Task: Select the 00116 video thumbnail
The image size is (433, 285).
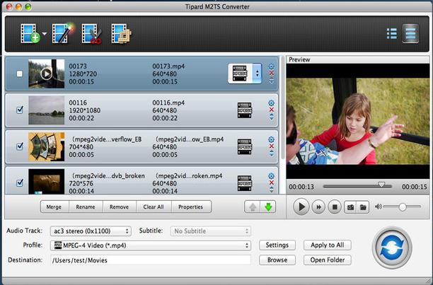Action: point(47,110)
